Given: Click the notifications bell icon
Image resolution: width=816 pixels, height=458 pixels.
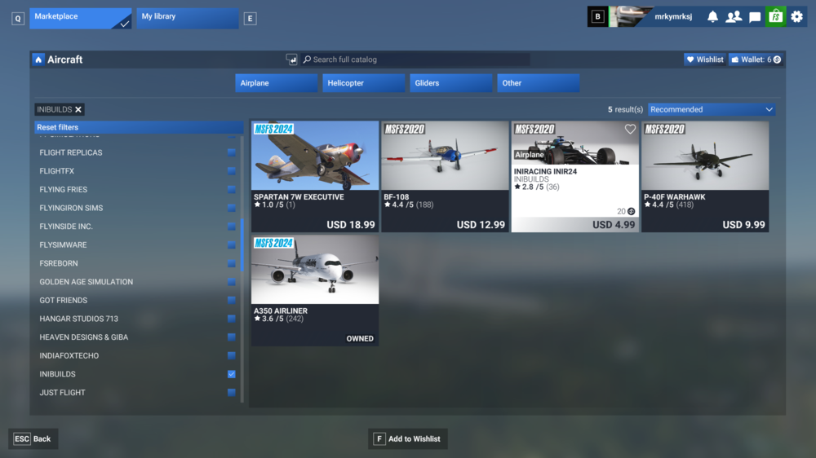Looking at the screenshot, I should click(x=713, y=16).
